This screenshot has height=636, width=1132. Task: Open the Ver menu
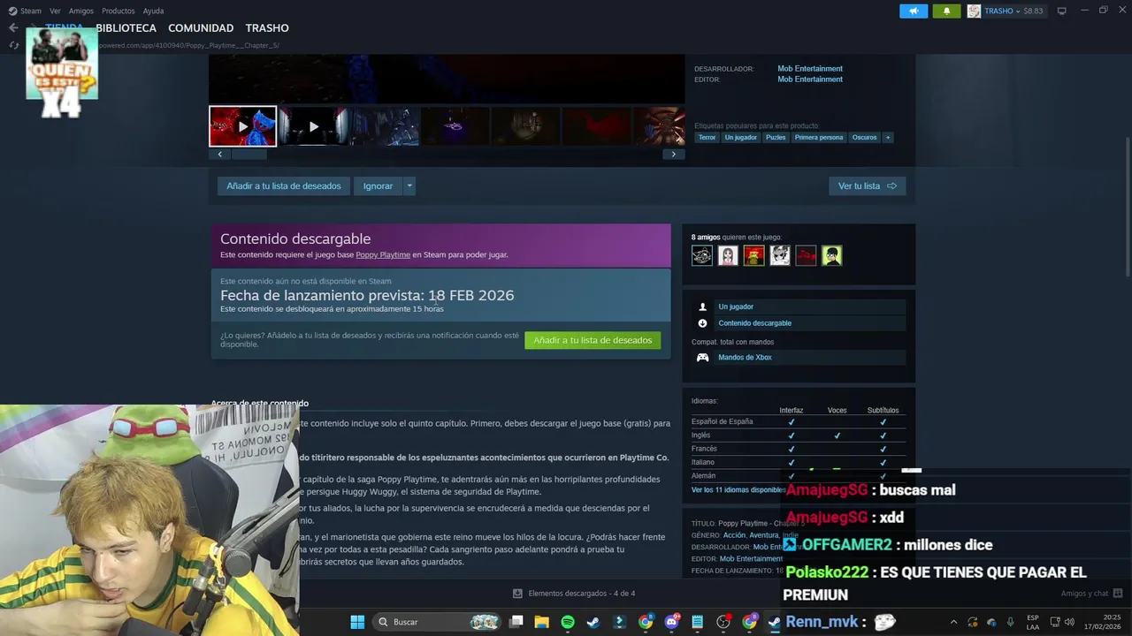point(55,11)
